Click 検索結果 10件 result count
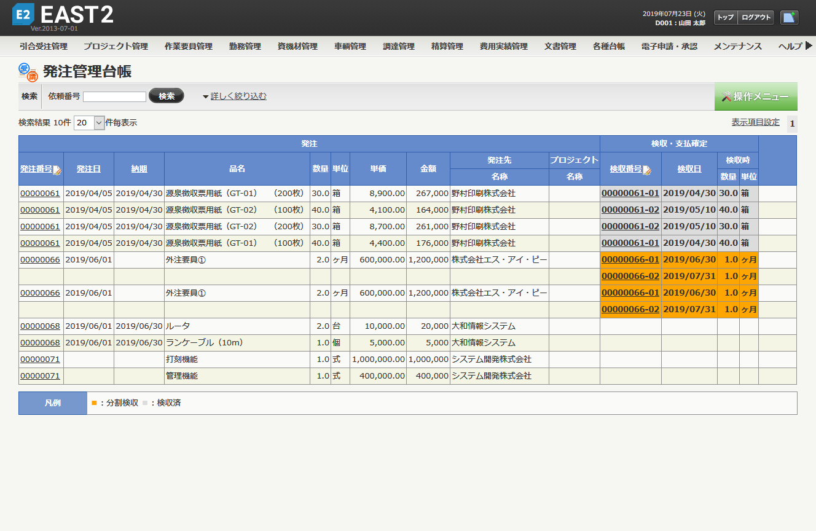This screenshot has height=531, width=816. click(x=45, y=122)
